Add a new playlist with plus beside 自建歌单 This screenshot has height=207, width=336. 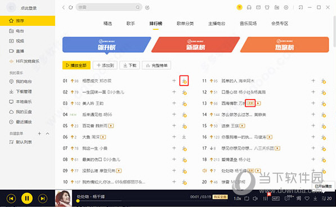(x=39, y=133)
